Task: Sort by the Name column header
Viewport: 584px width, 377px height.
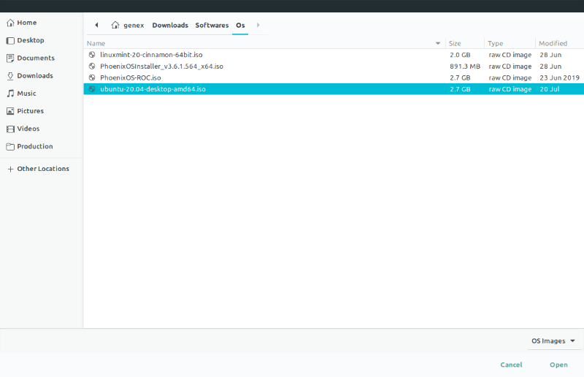Action: pyautogui.click(x=96, y=44)
